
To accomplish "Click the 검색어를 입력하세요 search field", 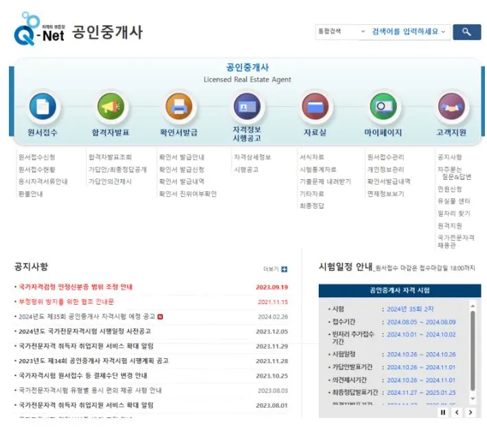I will pos(405,32).
